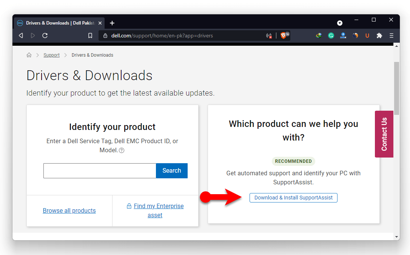Viewport: 410px width, 255px height.
Task: Reload the current page
Action: 45,36
